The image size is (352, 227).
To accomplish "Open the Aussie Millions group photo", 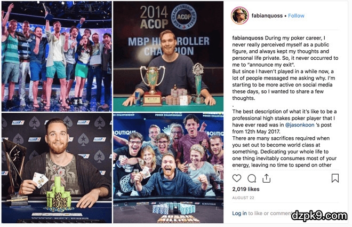I will tap(168, 168).
